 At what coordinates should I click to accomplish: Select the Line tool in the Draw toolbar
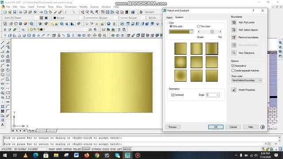(x=3, y=43)
